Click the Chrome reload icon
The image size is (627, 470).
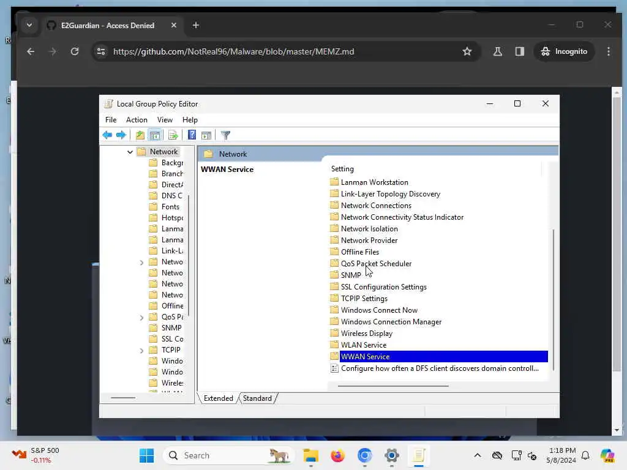click(x=74, y=51)
